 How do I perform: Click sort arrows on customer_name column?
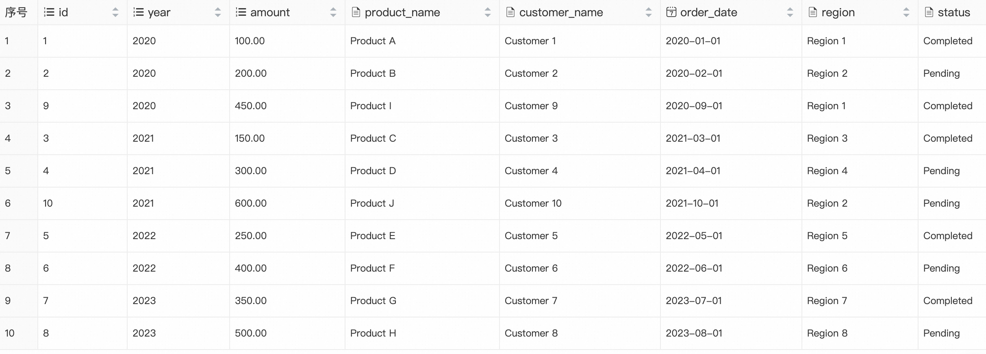649,12
